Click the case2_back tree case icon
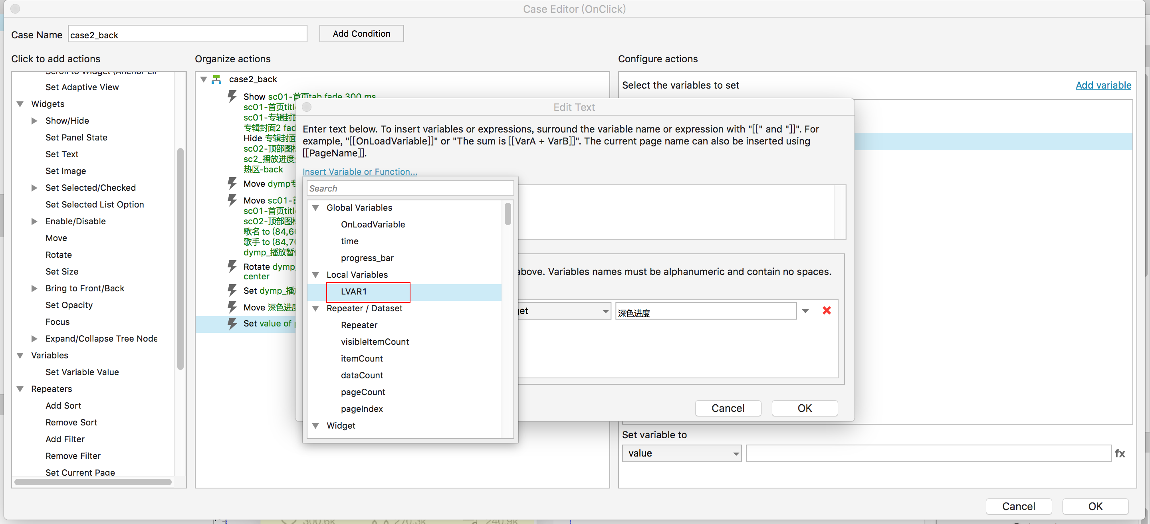The height and width of the screenshot is (524, 1150). tap(216, 79)
